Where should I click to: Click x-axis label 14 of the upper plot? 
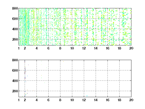coord(96,48)
